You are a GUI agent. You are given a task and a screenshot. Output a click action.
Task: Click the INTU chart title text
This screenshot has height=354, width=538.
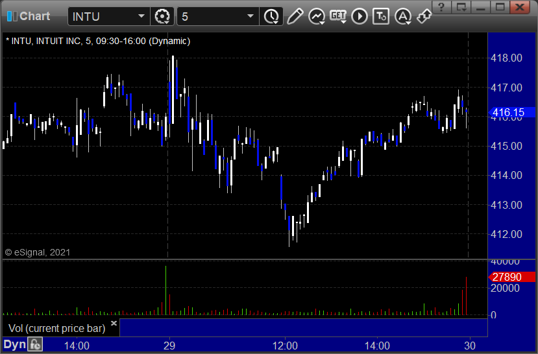(98, 41)
